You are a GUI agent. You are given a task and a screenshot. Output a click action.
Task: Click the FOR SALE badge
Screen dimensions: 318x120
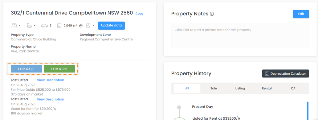point(26,69)
